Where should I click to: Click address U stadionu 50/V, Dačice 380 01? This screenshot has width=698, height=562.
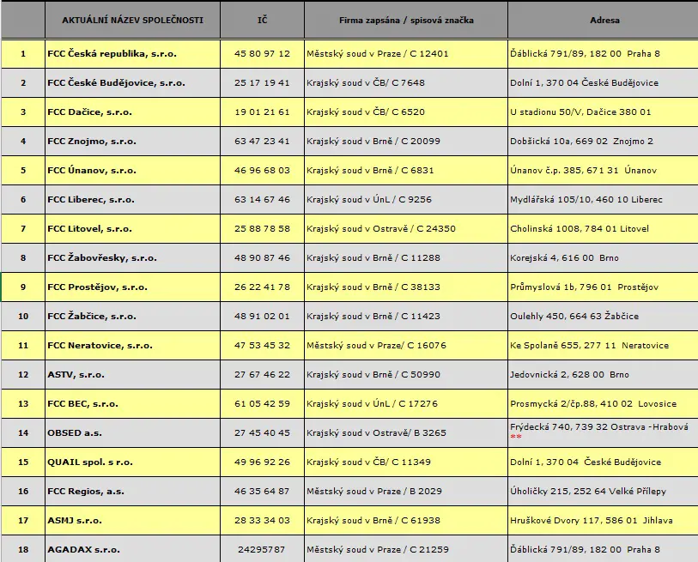click(580, 112)
